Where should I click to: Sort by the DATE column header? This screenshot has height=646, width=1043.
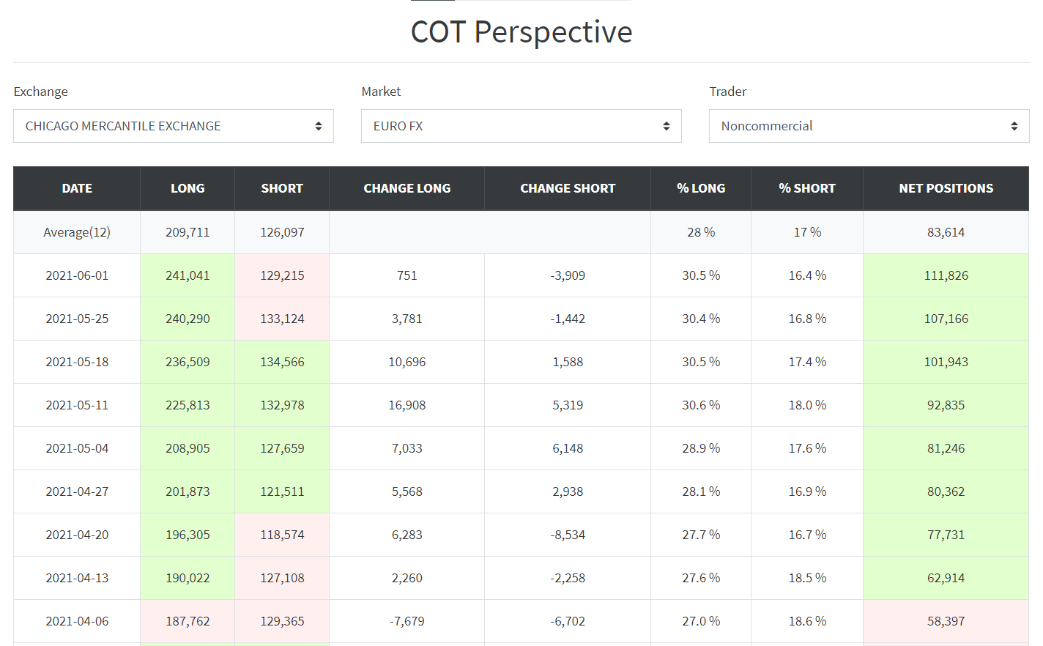pyautogui.click(x=77, y=188)
